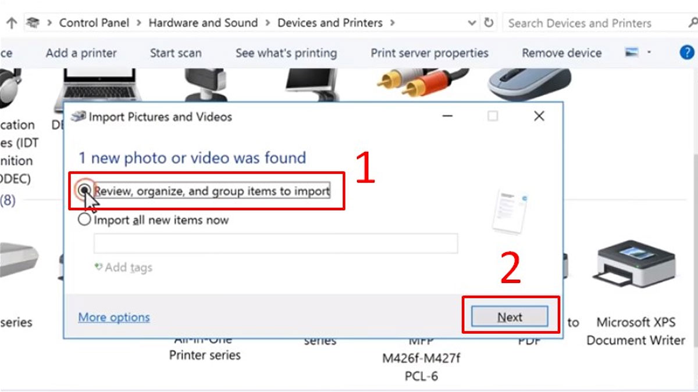This screenshot has width=698, height=392.
Task: Select Import all new items now radio
Action: point(85,220)
